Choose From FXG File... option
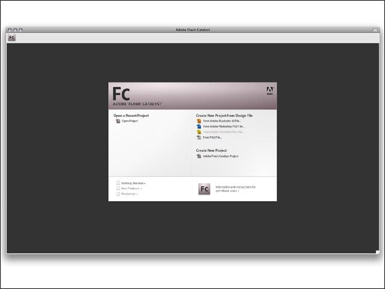This screenshot has width=385, height=289. pos(212,137)
